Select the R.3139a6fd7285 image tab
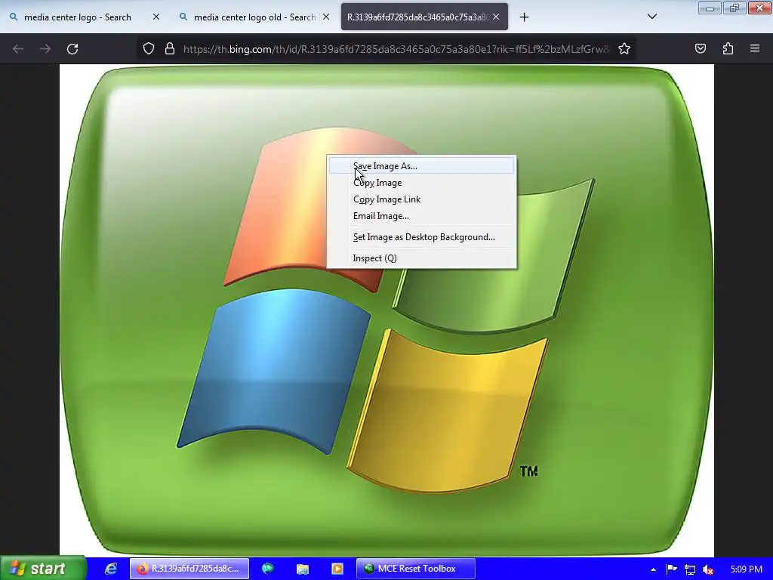Image resolution: width=773 pixels, height=580 pixels. tap(418, 17)
